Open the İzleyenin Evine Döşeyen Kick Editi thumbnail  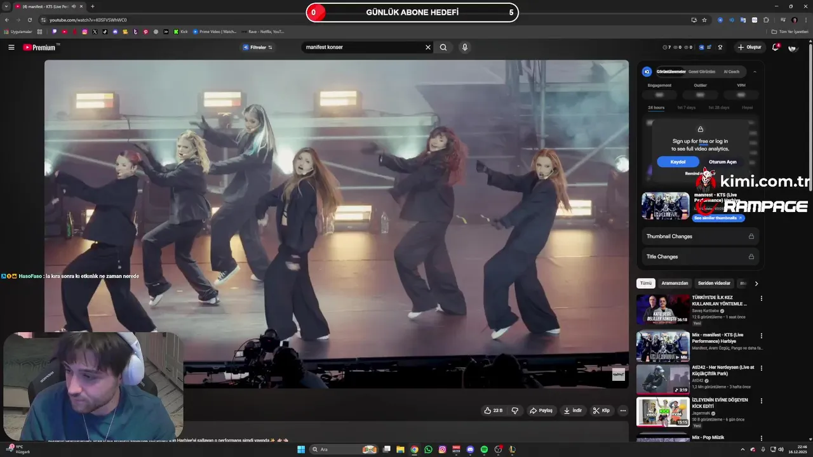pyautogui.click(x=663, y=411)
